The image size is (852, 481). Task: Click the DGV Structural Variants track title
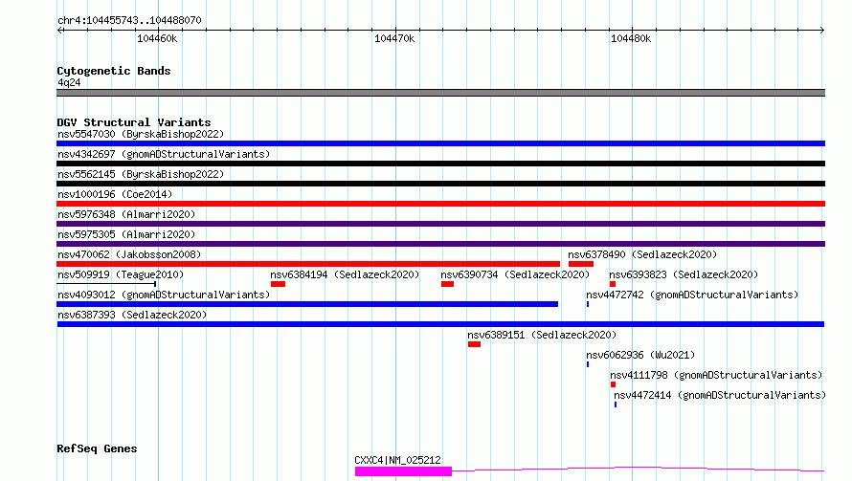pyautogui.click(x=134, y=122)
